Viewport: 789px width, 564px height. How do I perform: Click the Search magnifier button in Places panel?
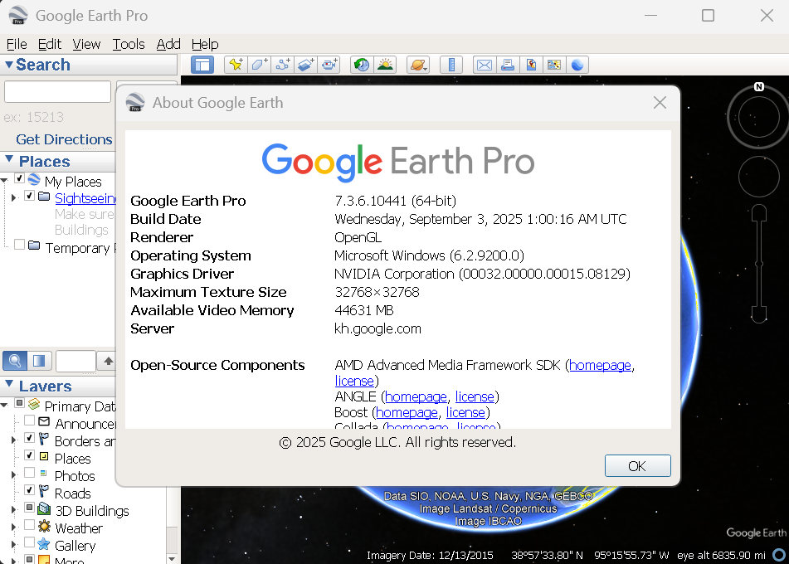click(x=15, y=360)
